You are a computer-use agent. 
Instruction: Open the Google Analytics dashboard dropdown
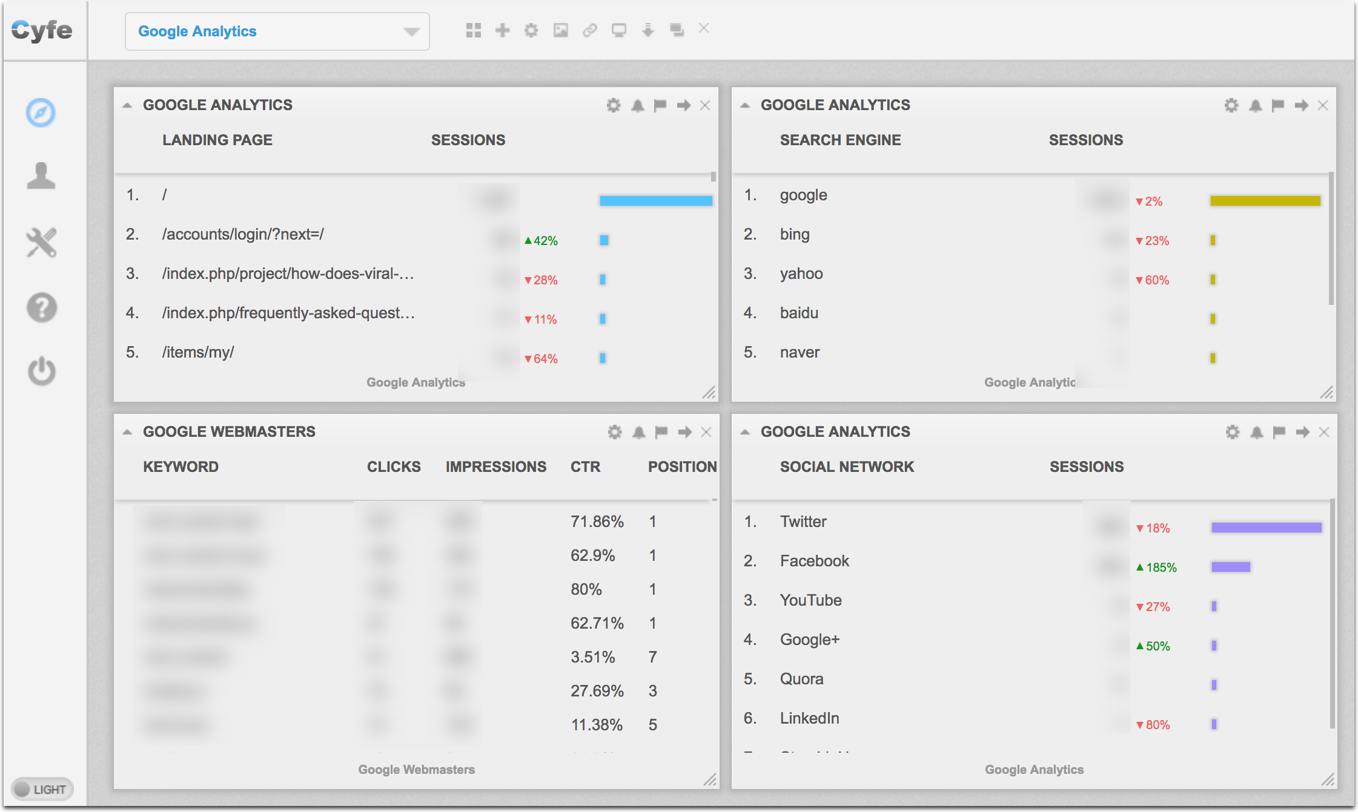277,31
